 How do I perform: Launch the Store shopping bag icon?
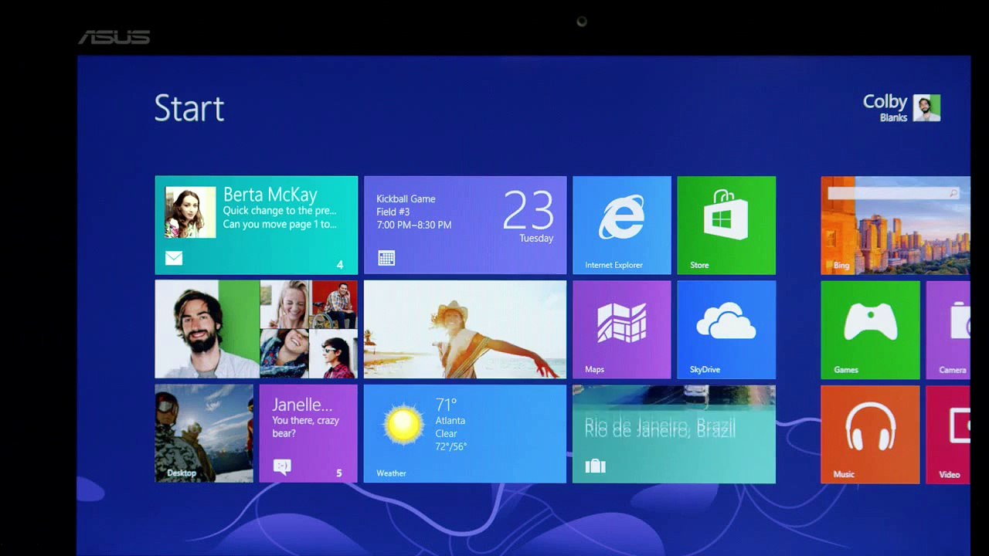726,215
